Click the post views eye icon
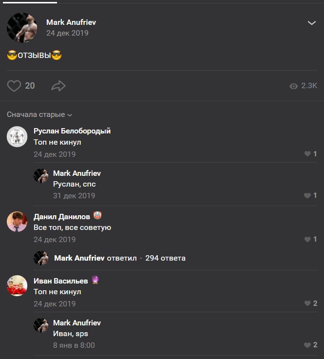The width and height of the screenshot is (324, 359). pyautogui.click(x=293, y=86)
